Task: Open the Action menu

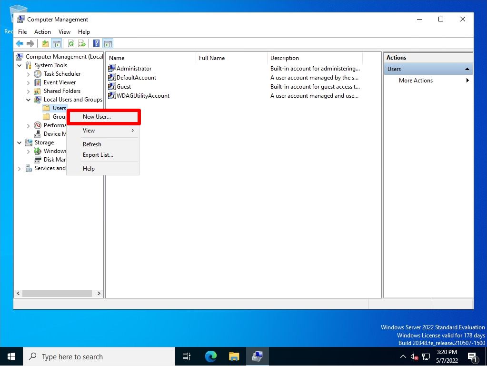Action: click(x=42, y=32)
